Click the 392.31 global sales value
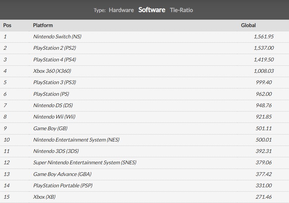The image size is (289, 203). point(264,151)
